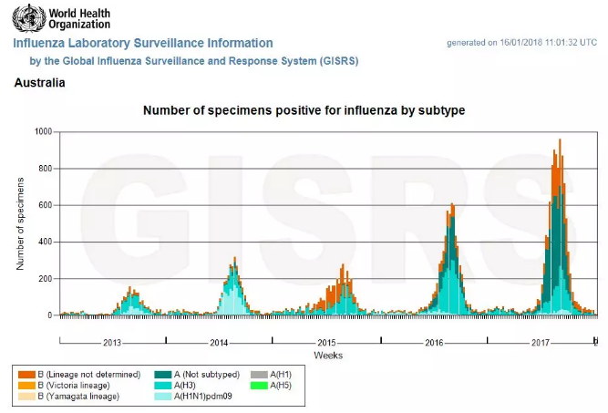Click the B (Lineage not determined) legend swatch

coord(26,374)
